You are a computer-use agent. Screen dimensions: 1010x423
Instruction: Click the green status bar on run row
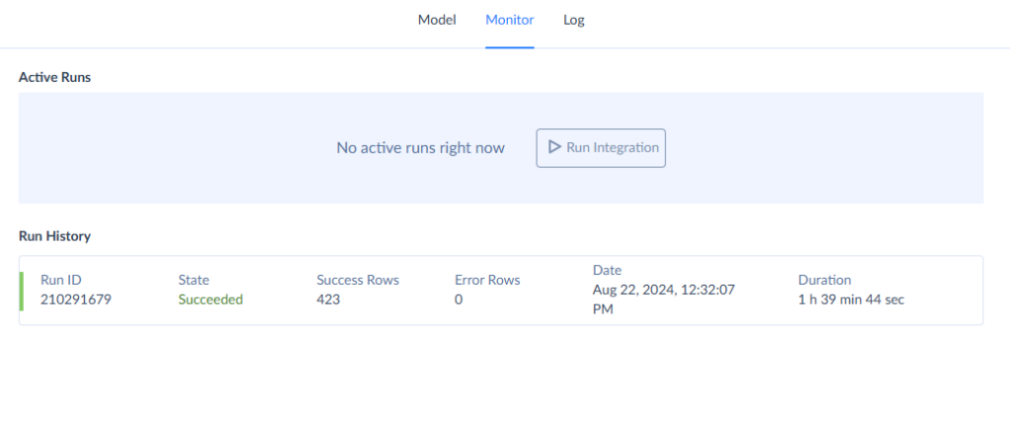tap(21, 290)
